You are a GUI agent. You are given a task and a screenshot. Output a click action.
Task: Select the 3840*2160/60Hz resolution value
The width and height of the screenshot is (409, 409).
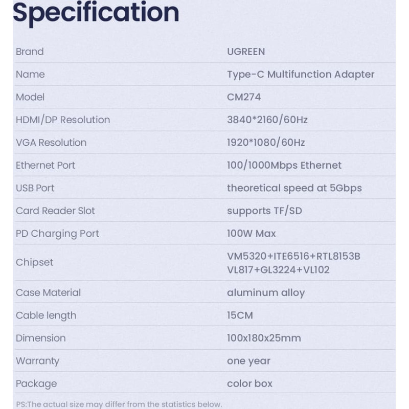coord(267,120)
